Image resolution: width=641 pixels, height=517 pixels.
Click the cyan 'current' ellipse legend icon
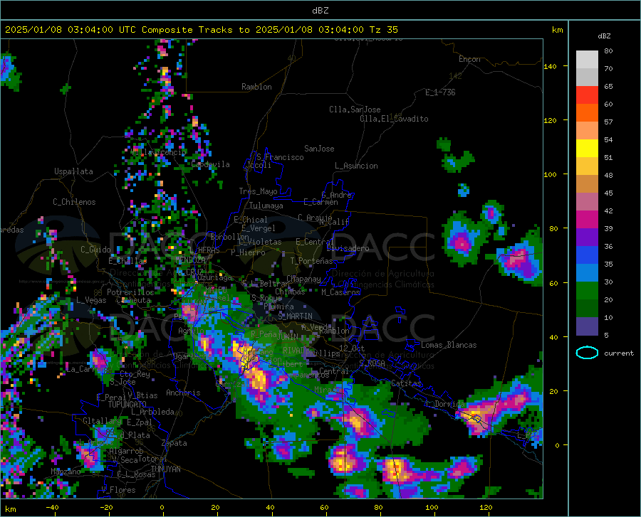coord(587,353)
